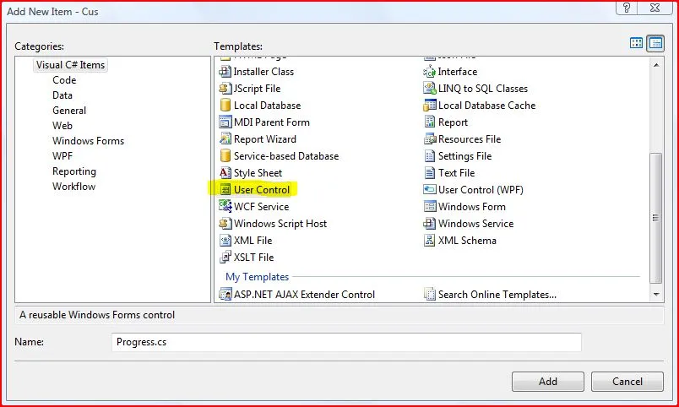Click the Report Wizard icon

225,139
